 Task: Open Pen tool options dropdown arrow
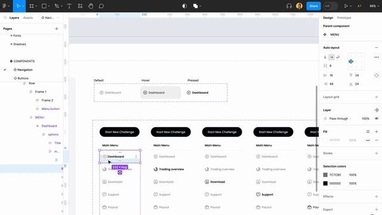click(61, 6)
